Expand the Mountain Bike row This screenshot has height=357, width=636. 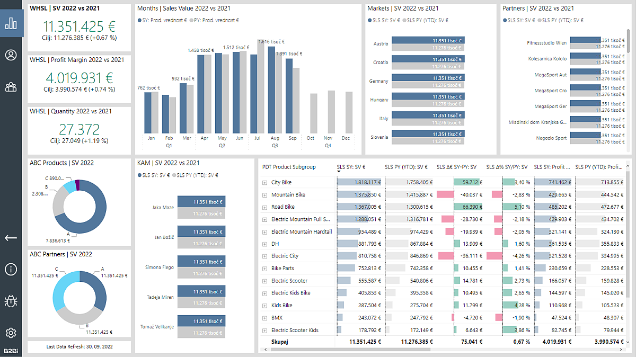tap(264, 194)
